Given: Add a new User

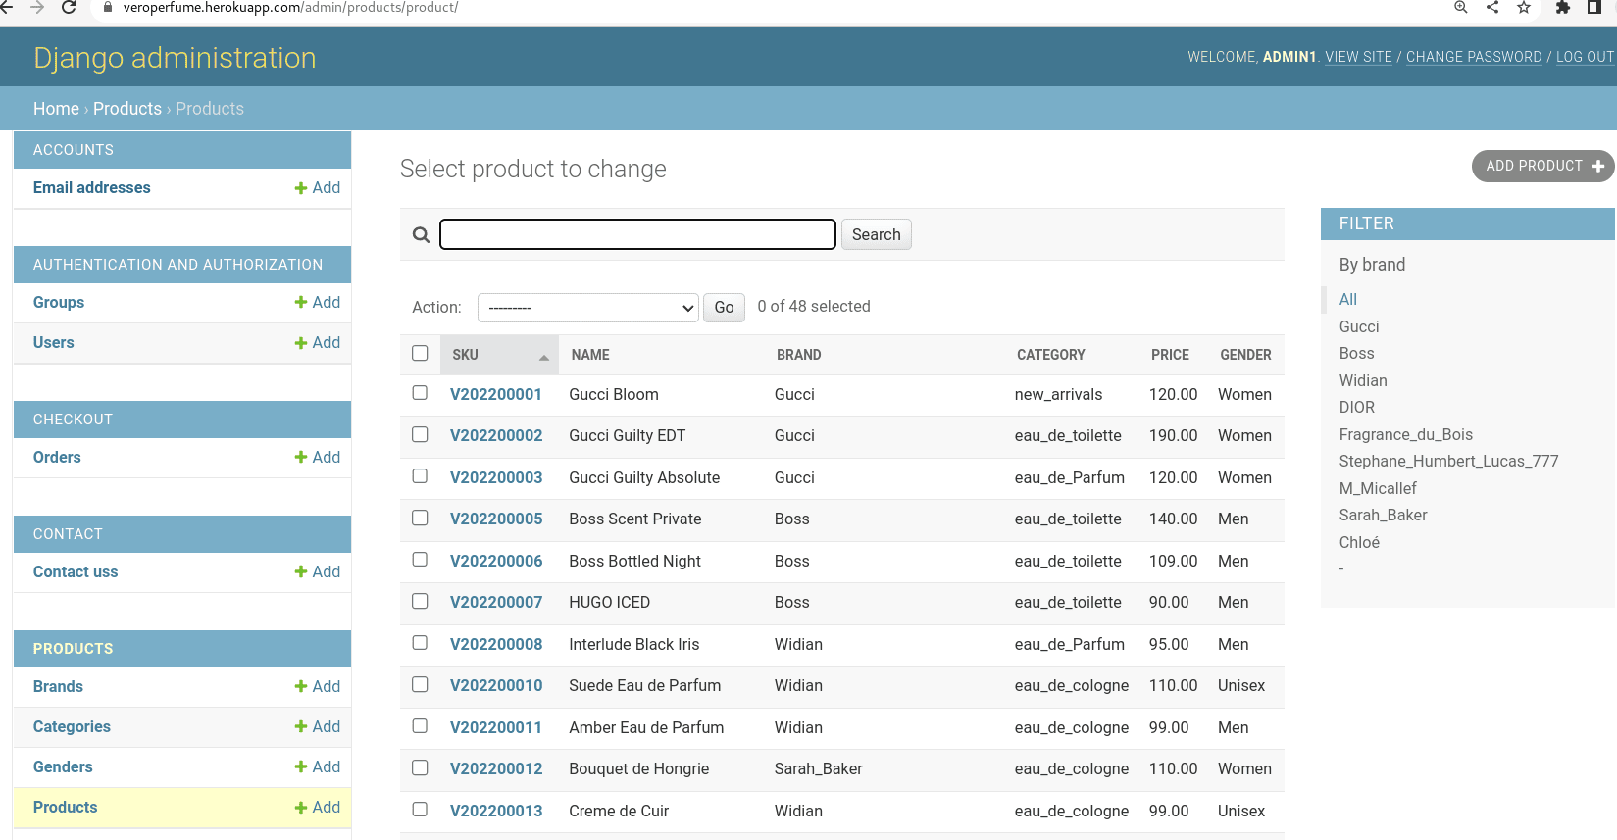Looking at the screenshot, I should (x=318, y=343).
